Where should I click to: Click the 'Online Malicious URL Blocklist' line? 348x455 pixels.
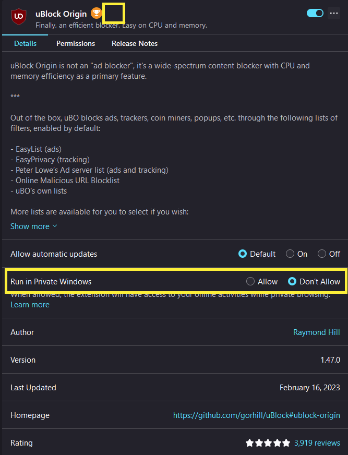[x=65, y=181]
